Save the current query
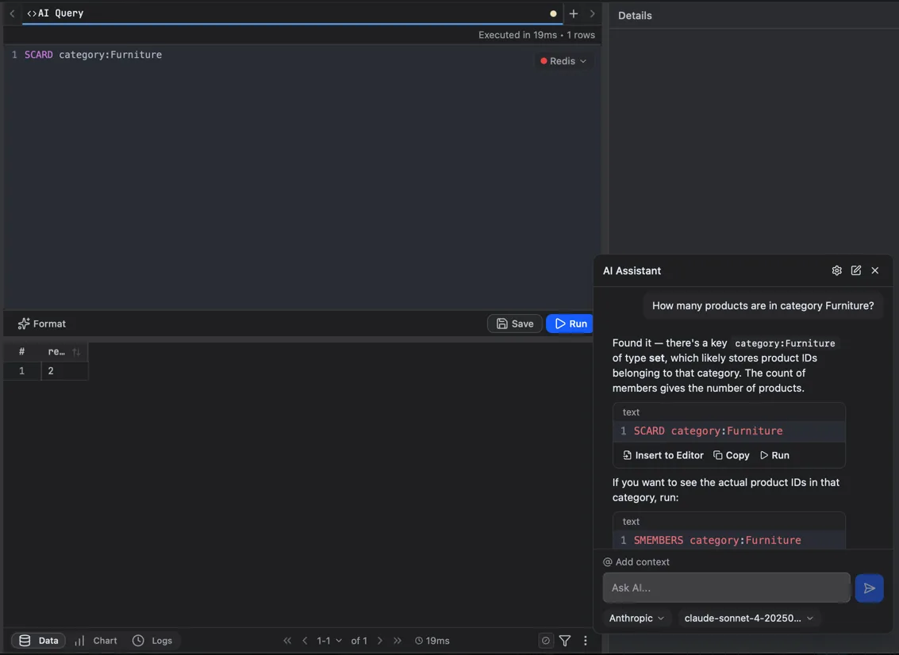This screenshot has width=899, height=655. pyautogui.click(x=515, y=324)
